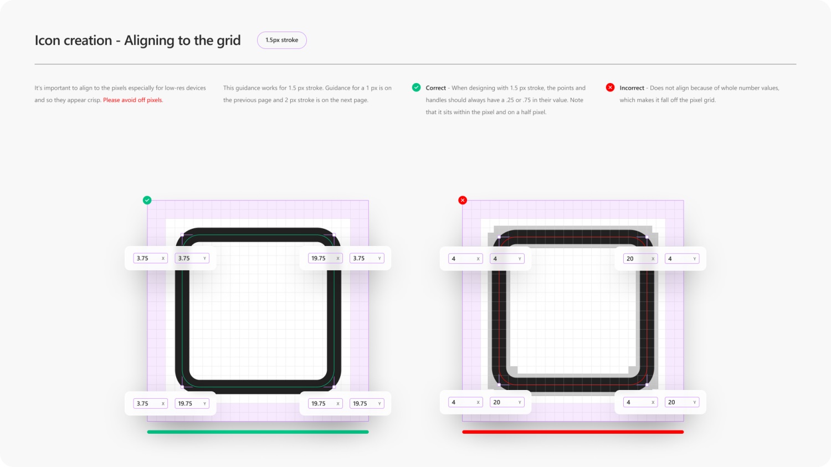Click the 'Icon creation - Aligning to the grid' heading
The height and width of the screenshot is (467, 831).
[x=137, y=40]
